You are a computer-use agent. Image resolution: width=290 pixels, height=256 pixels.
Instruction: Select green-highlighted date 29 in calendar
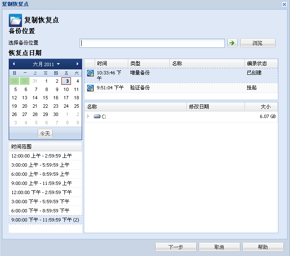pos(14,81)
